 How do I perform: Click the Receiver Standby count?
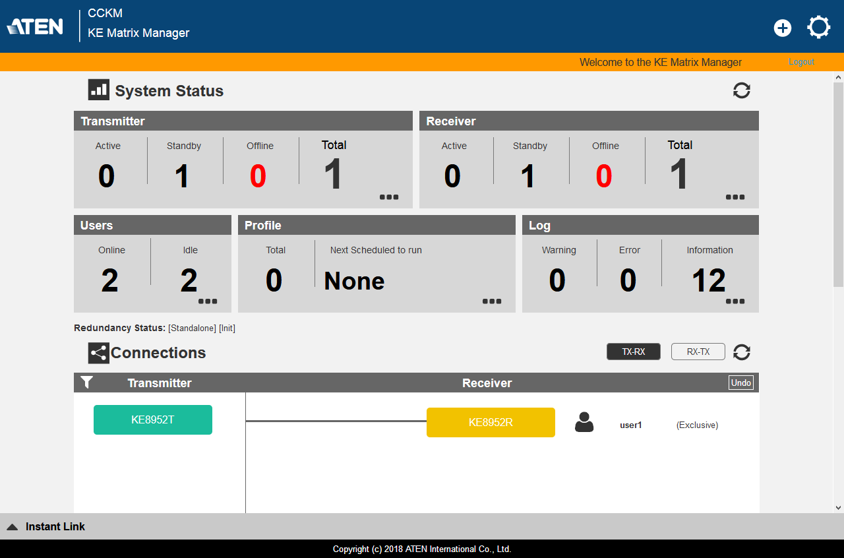(x=527, y=176)
